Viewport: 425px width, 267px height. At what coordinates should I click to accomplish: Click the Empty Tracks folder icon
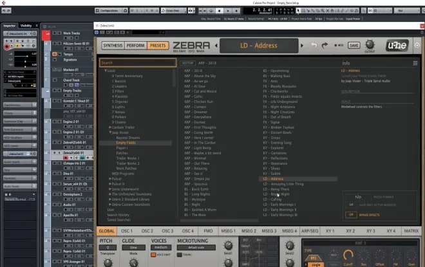click(x=47, y=91)
